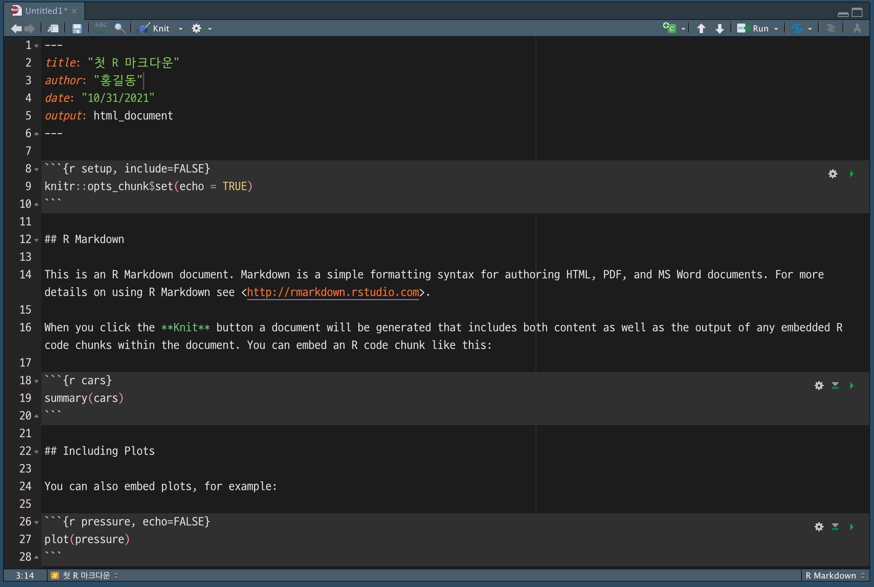Expand insert chunk dropdown arrow

683,29
